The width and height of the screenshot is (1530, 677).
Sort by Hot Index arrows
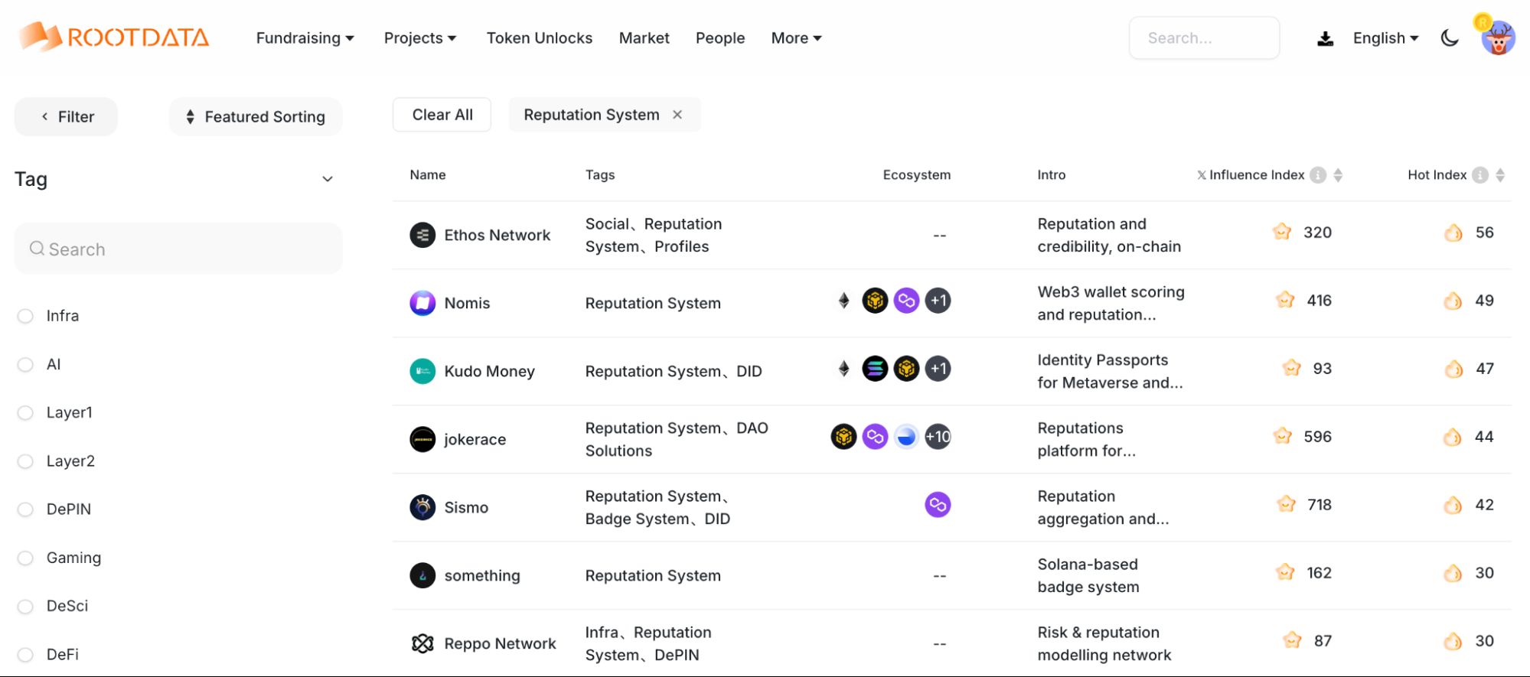(x=1500, y=175)
